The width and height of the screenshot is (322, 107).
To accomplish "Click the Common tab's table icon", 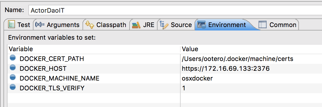I will [x=262, y=25].
